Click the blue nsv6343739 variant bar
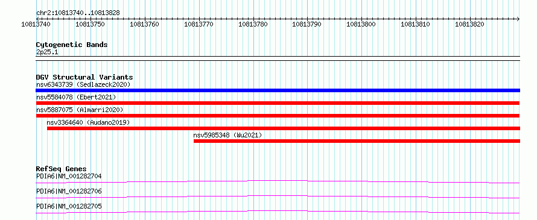 point(278,90)
